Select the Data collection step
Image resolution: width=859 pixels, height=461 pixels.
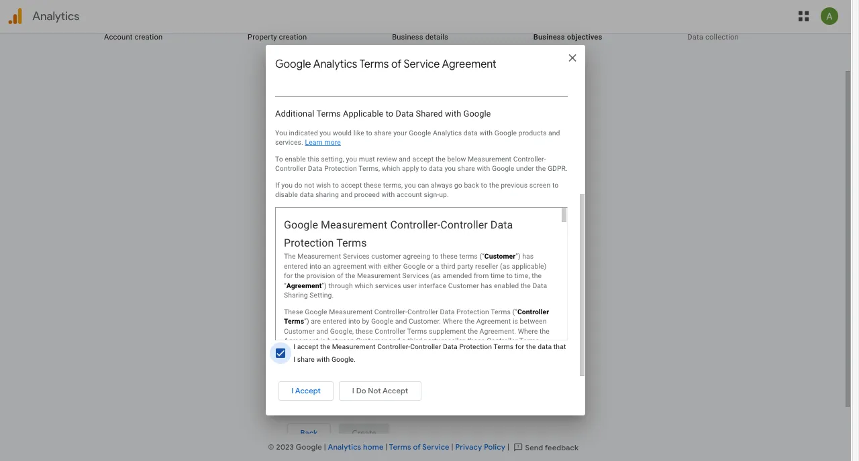click(x=713, y=37)
